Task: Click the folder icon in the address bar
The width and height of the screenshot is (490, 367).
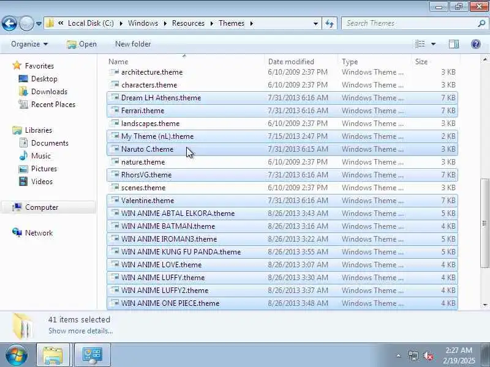Action: coord(50,23)
